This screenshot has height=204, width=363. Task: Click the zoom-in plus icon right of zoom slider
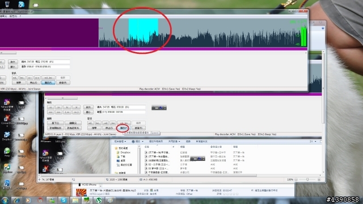point(319,180)
